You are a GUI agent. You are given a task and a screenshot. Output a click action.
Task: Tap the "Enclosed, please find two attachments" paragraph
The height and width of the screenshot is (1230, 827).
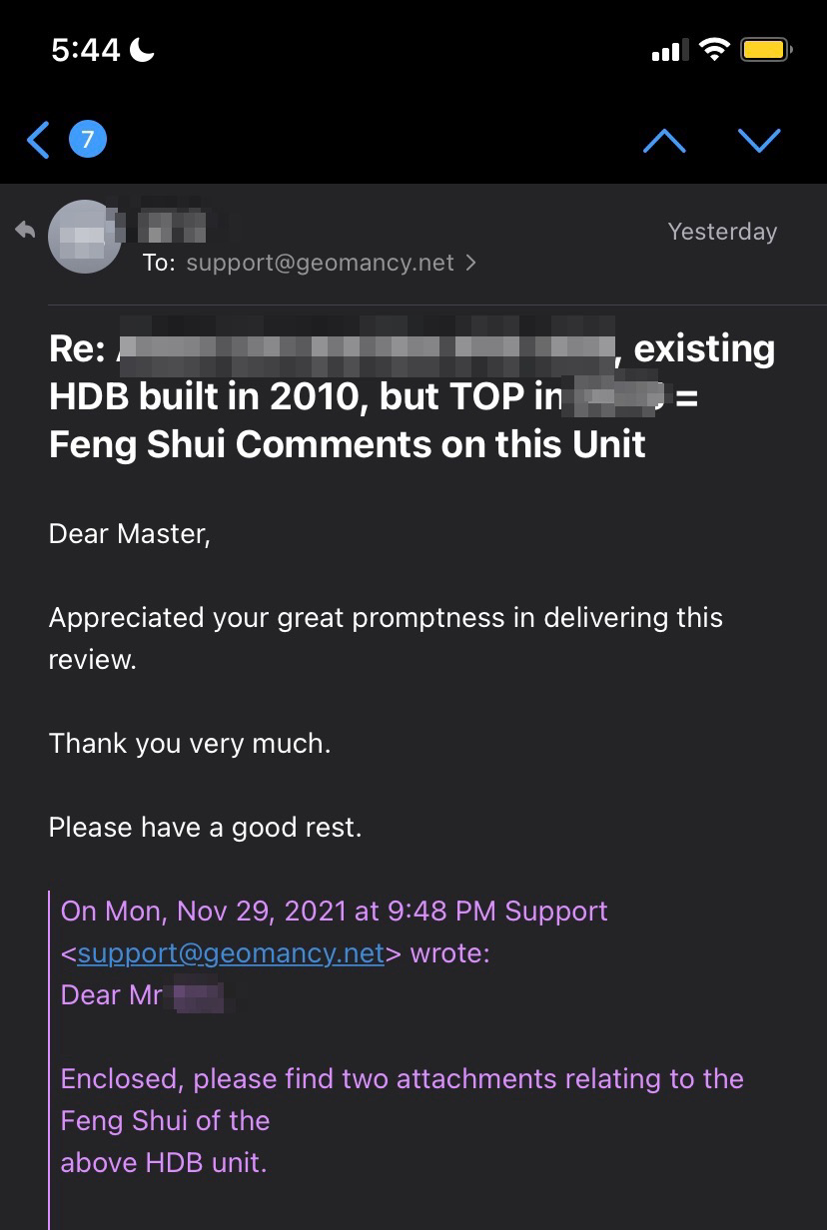(402, 1079)
